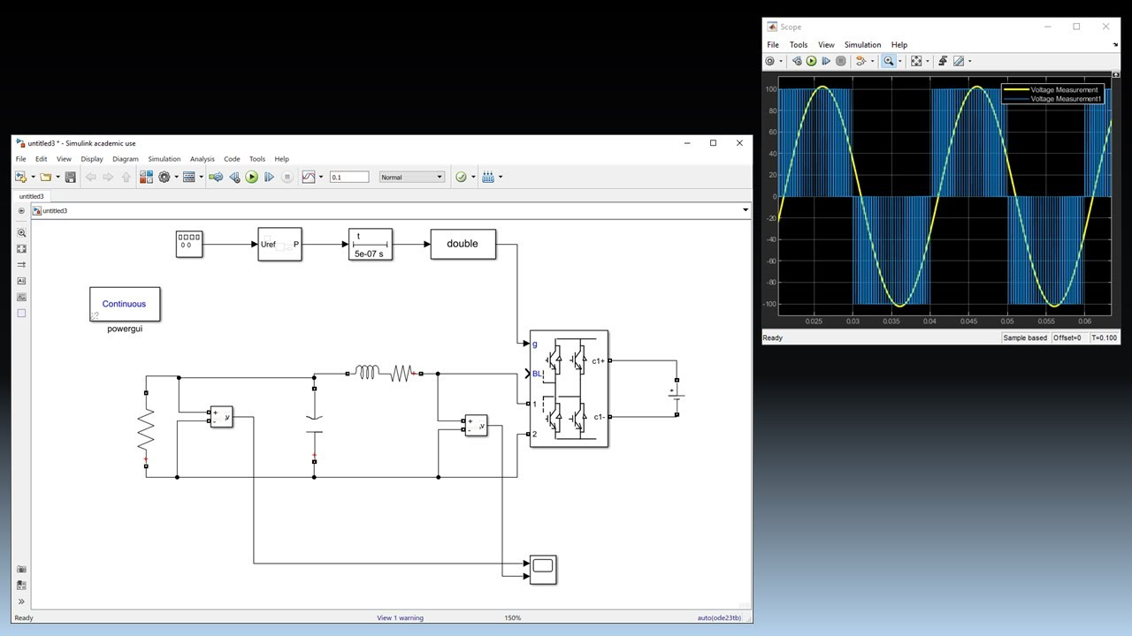The image size is (1132, 636).
Task: Expand the untitled3 model path dropdown arrow
Action: click(x=746, y=210)
